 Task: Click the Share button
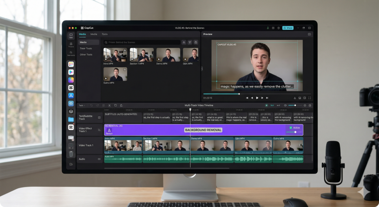tap(288, 28)
